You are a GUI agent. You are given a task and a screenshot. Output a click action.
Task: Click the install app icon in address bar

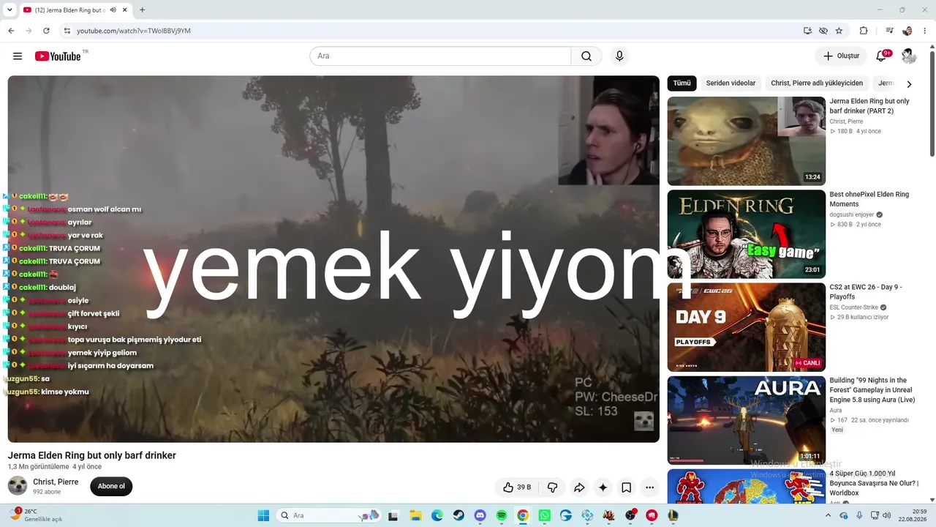point(807,31)
